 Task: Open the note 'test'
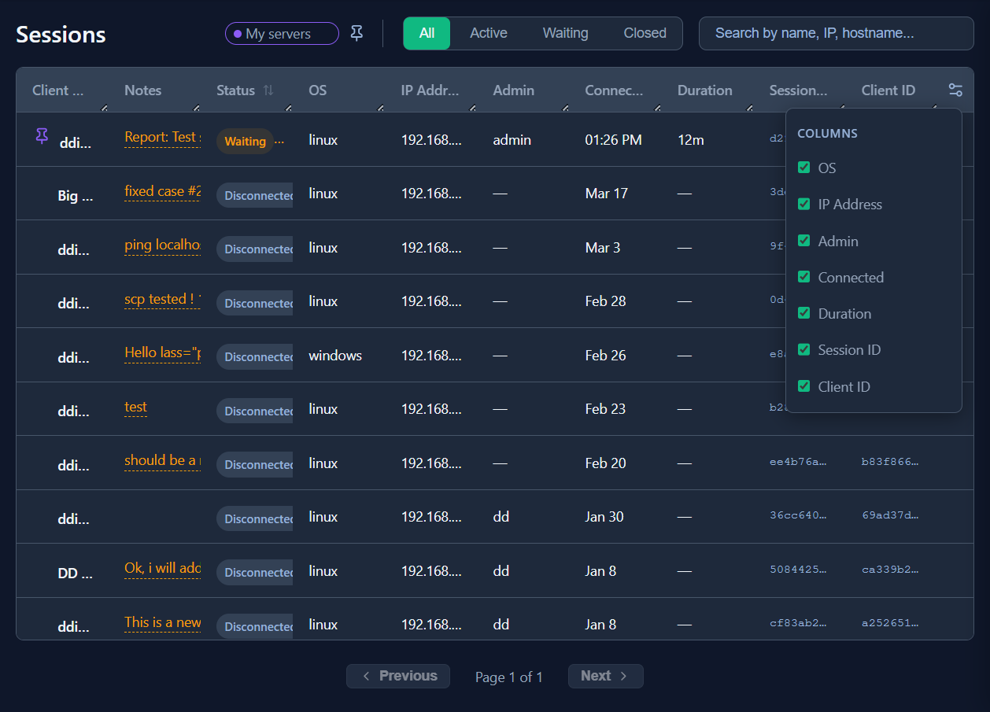135,407
